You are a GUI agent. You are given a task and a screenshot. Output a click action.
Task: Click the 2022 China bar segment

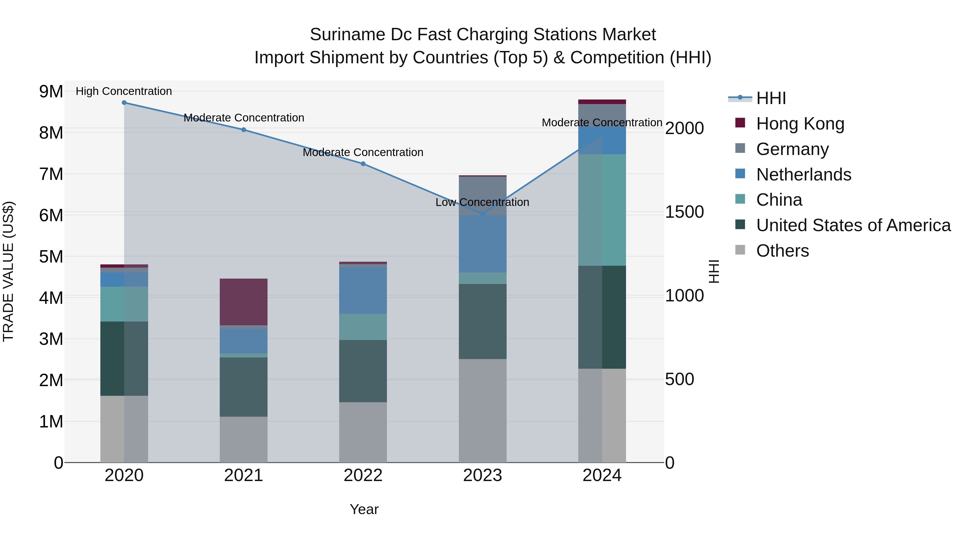(x=363, y=327)
